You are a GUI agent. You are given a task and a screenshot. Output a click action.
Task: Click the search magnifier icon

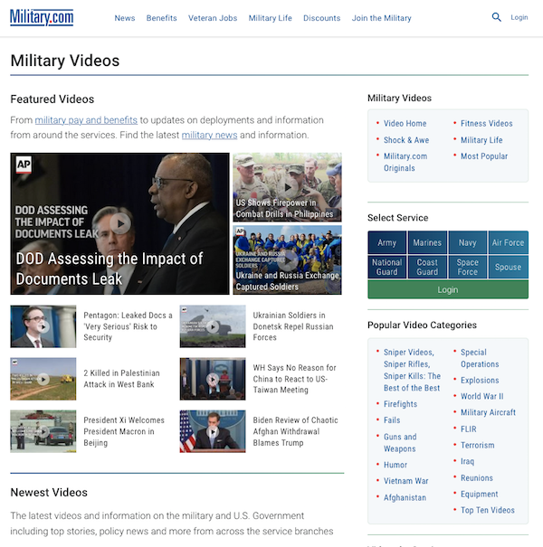496,17
